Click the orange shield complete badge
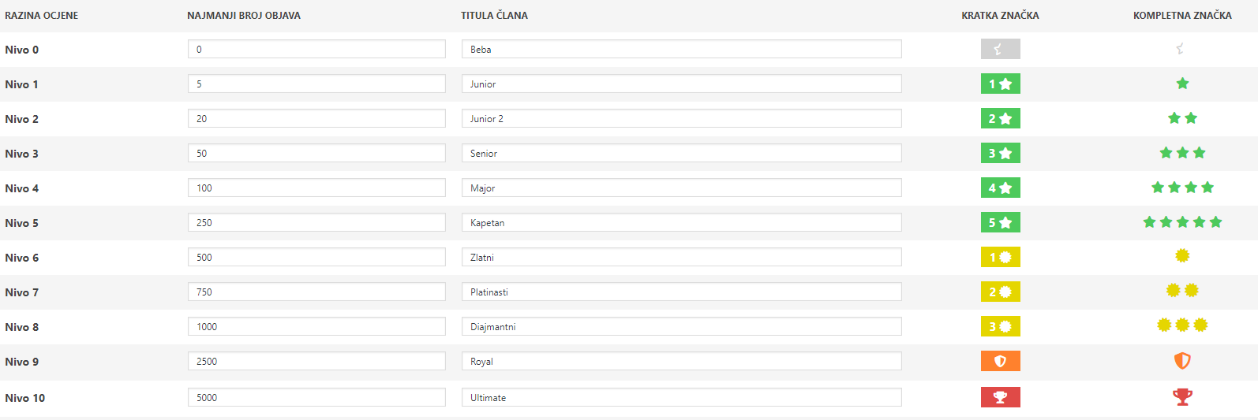The width and height of the screenshot is (1258, 420). (x=1182, y=361)
